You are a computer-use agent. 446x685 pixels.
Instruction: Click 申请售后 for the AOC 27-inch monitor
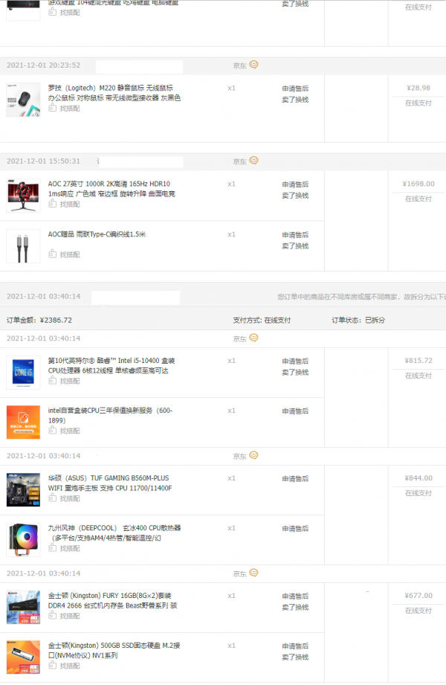pyautogui.click(x=295, y=184)
